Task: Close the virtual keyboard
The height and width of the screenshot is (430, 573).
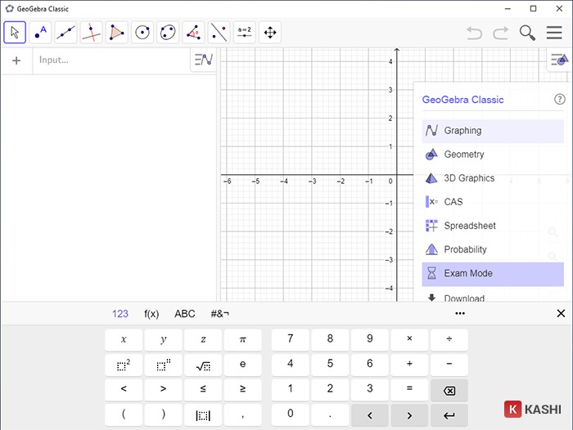Action: 561,314
